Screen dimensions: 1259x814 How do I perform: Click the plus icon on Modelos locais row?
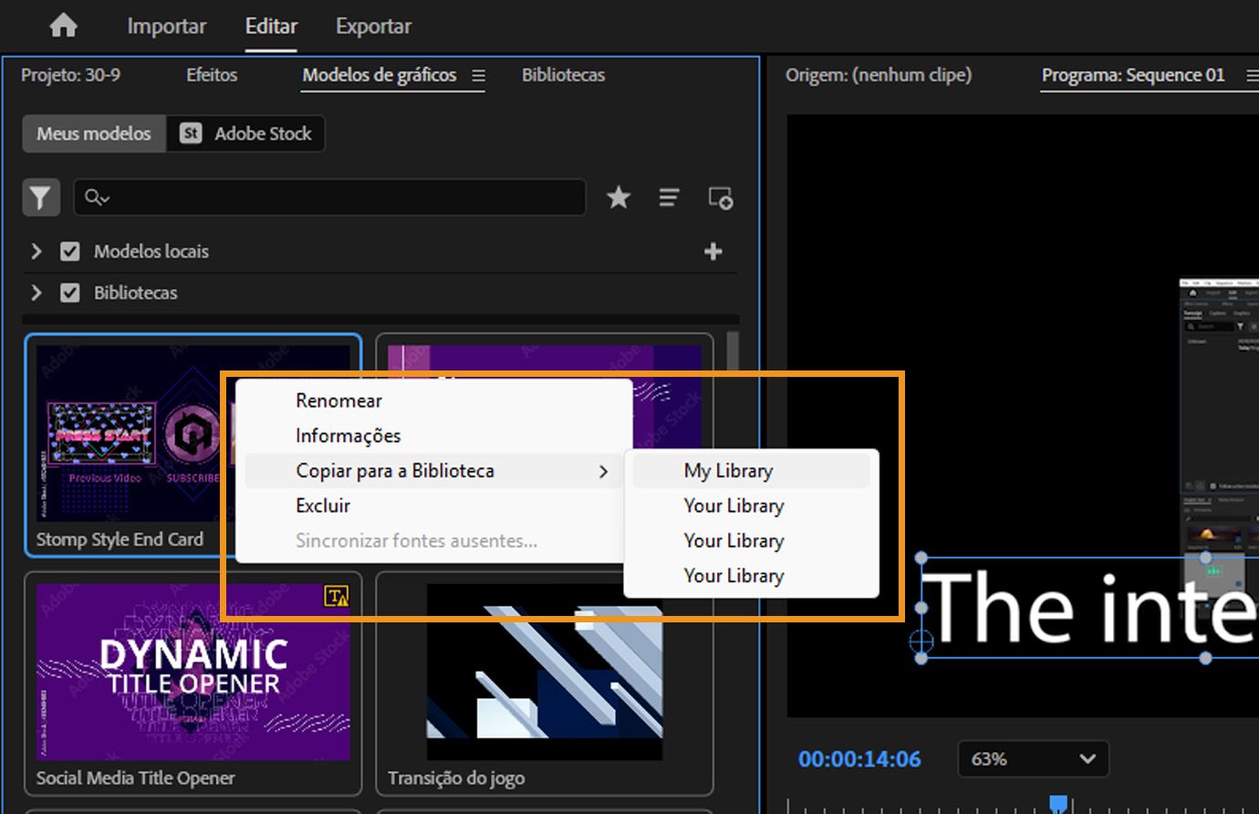[x=713, y=251]
